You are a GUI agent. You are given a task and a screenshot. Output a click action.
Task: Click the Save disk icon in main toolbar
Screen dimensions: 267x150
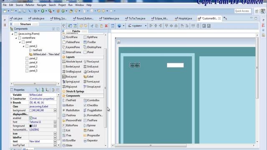[20, 11]
